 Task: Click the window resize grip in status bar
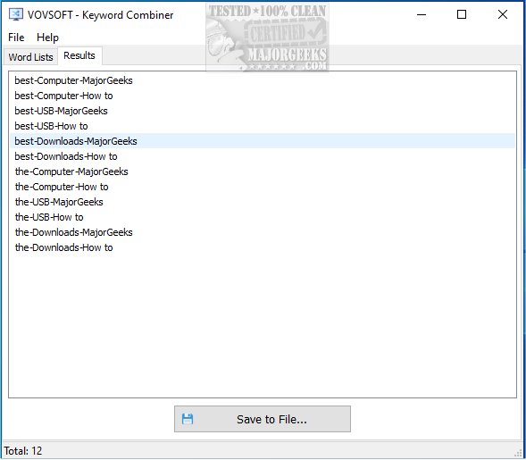point(519,453)
